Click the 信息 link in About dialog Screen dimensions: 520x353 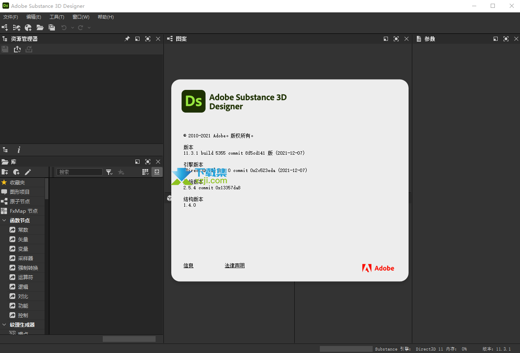tap(189, 266)
